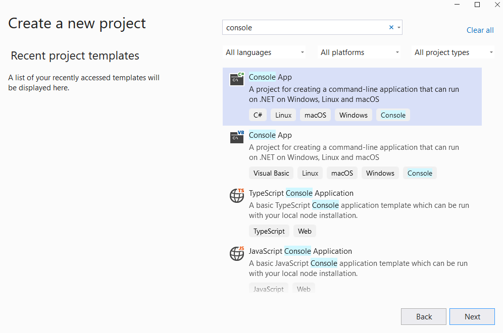Click the Visual Basic Console App icon
The image size is (503, 333).
236,137
